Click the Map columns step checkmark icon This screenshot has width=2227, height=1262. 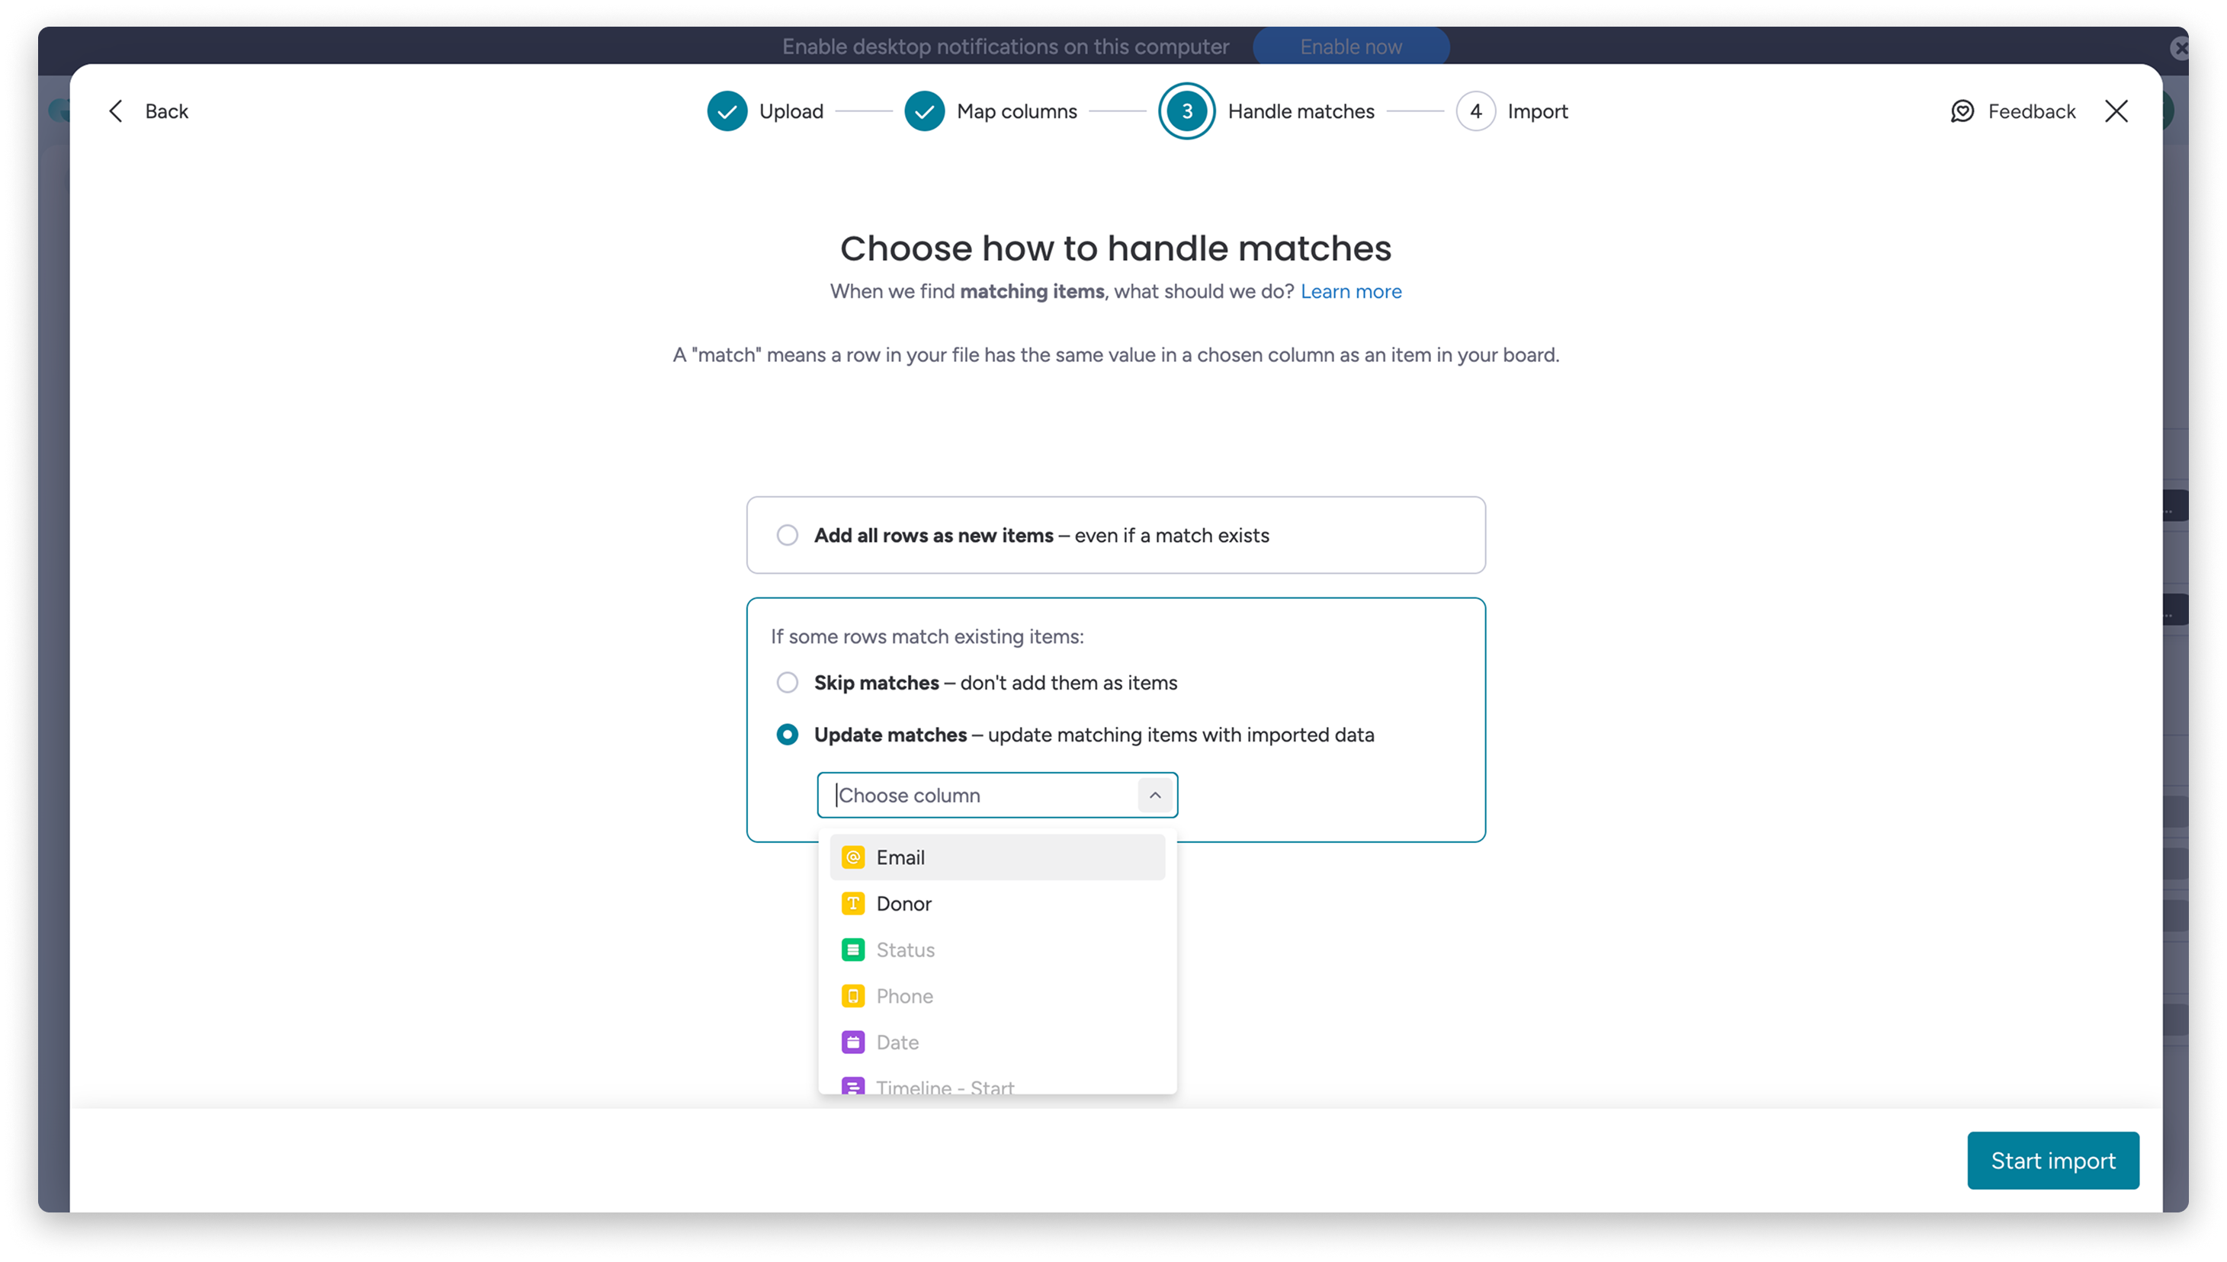pos(924,111)
